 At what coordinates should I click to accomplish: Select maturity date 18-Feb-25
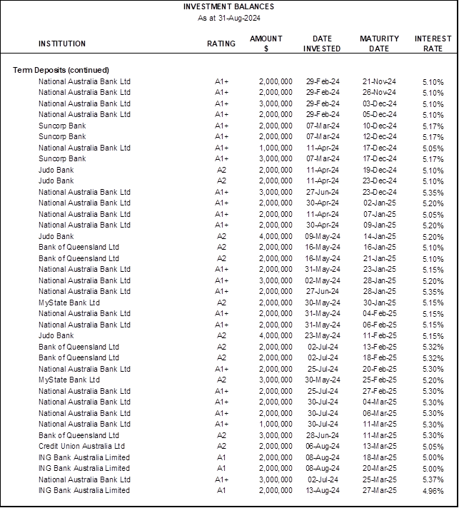379,357
